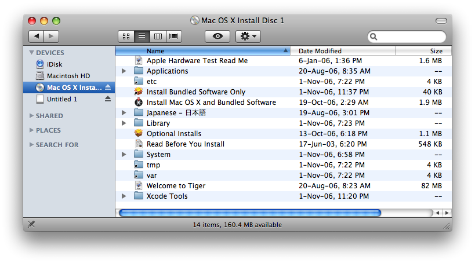The image size is (475, 263).
Task: Click the horizontal scrollbar thumb
Action: click(x=249, y=213)
